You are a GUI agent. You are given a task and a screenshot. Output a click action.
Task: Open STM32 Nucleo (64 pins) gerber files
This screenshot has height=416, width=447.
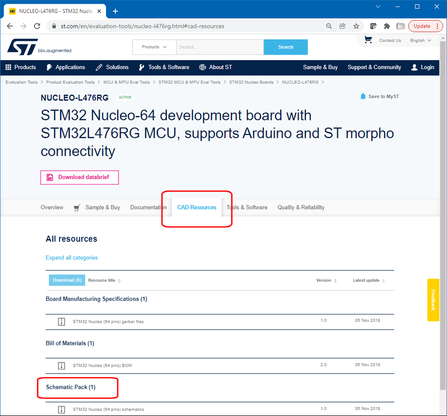click(x=108, y=322)
